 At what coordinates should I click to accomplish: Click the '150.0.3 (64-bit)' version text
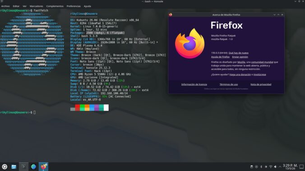tap(219, 53)
